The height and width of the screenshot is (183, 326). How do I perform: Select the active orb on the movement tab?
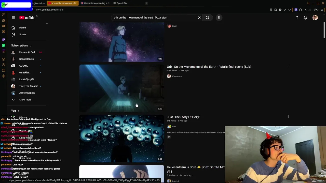click(x=63, y=3)
